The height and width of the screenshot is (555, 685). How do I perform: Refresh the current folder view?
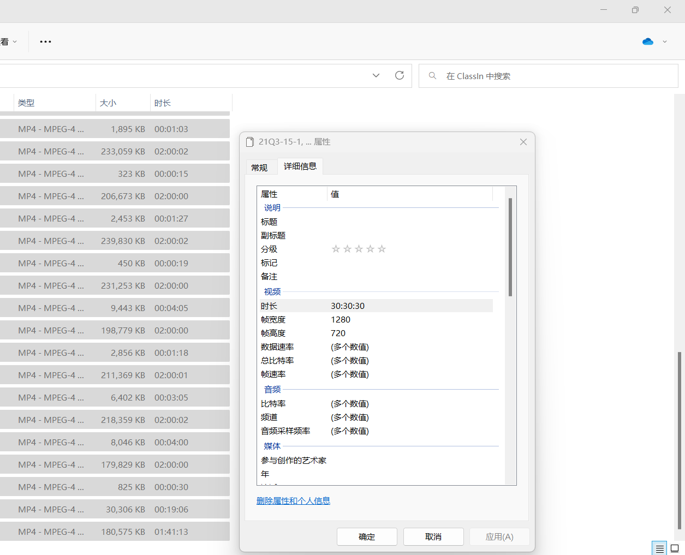click(400, 75)
